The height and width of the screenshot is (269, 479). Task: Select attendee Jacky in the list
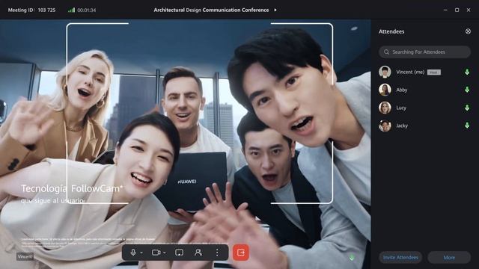424,126
